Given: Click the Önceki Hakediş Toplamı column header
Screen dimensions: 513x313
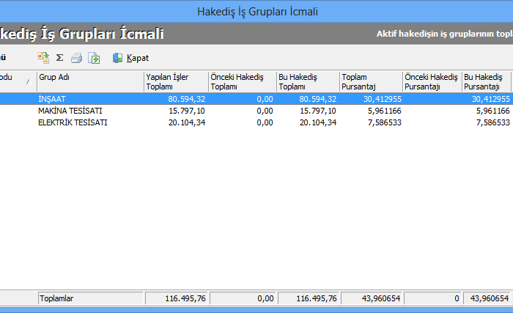Looking at the screenshot, I should click(x=239, y=81).
